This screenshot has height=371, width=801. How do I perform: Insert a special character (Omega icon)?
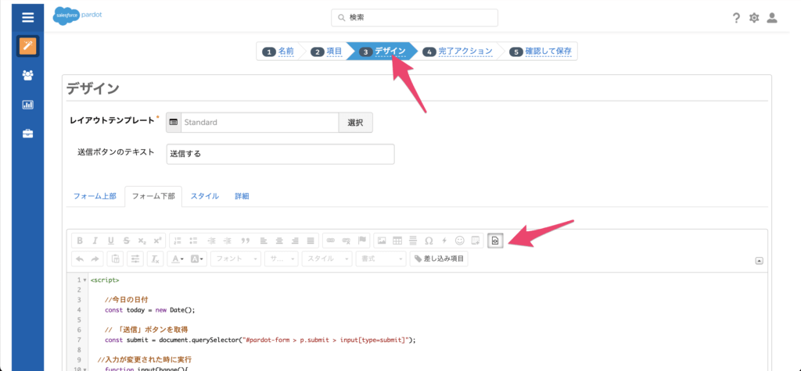click(429, 241)
